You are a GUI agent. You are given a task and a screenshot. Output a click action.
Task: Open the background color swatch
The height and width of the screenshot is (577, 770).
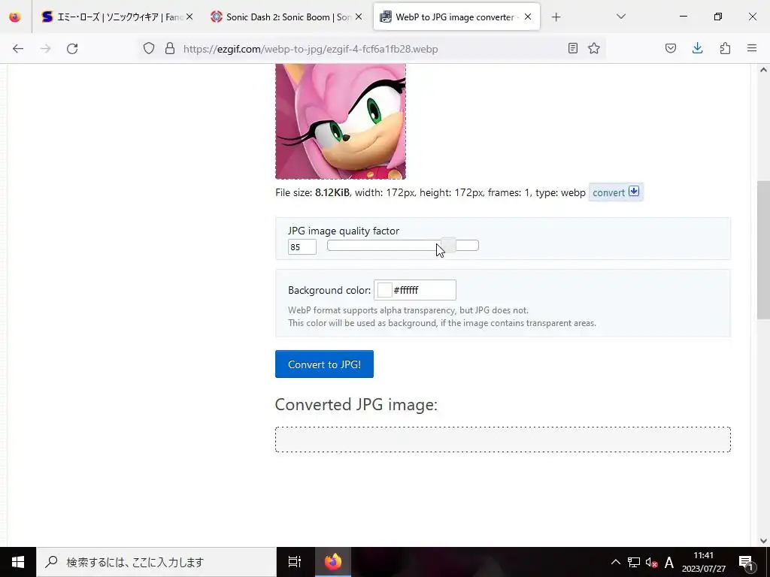384,290
